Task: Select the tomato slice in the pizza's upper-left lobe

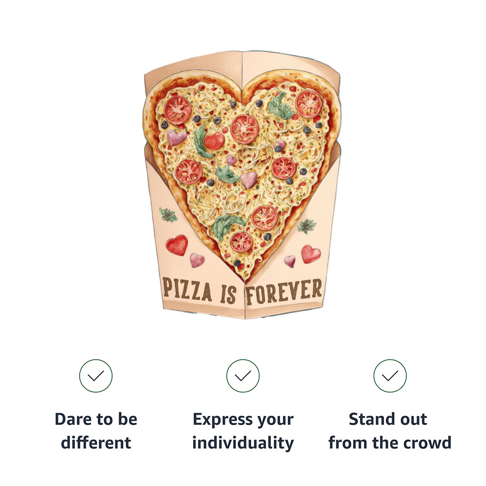Action: tap(178, 110)
